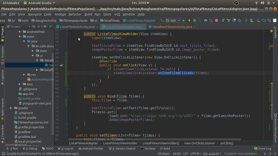Expand the root gradle folder
278x156 pixels.
click(11, 108)
